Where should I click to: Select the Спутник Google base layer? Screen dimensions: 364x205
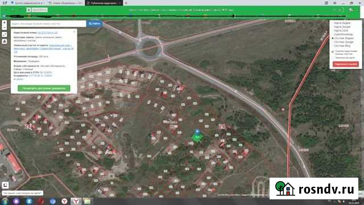pyautogui.click(x=344, y=42)
